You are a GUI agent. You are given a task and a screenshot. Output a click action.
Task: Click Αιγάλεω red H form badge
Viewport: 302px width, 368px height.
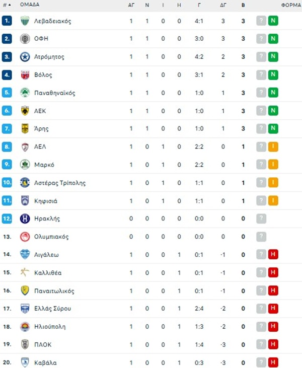click(x=273, y=254)
